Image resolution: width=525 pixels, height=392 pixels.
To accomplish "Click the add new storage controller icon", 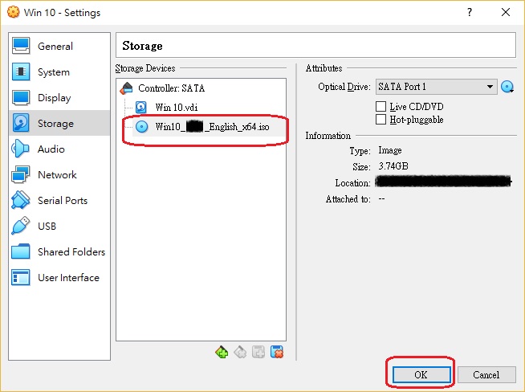I will tap(222, 352).
